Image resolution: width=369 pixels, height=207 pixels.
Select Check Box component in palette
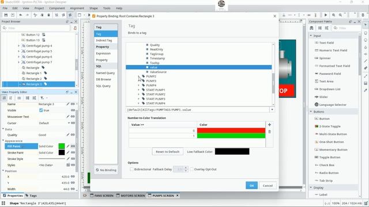(324, 165)
